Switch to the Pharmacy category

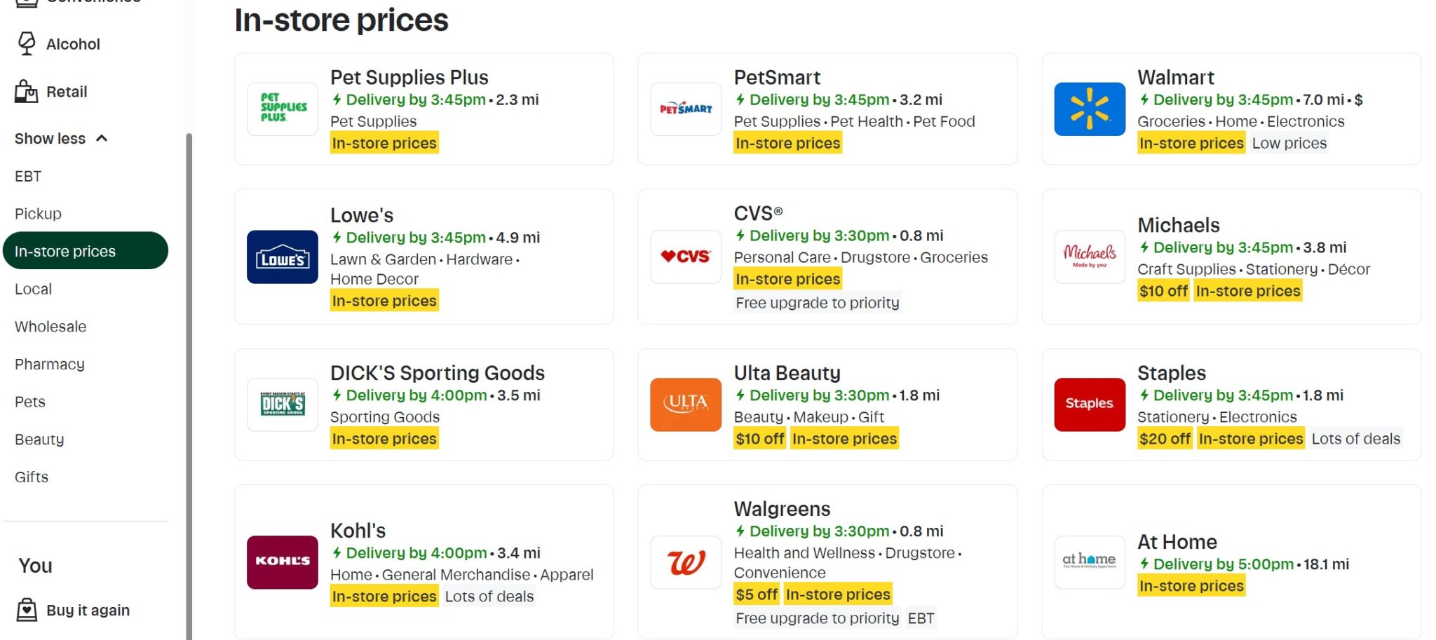50,365
